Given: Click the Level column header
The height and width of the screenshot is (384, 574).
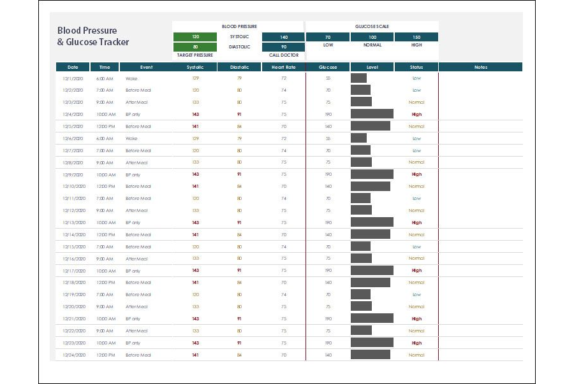Looking at the screenshot, I should (372, 68).
